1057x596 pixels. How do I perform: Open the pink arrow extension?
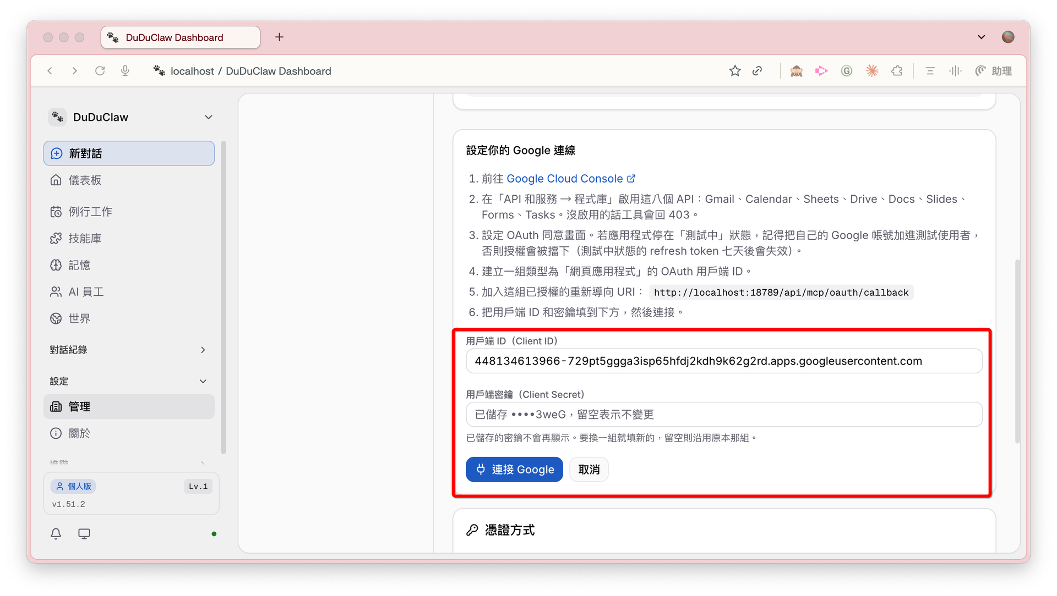click(x=821, y=71)
